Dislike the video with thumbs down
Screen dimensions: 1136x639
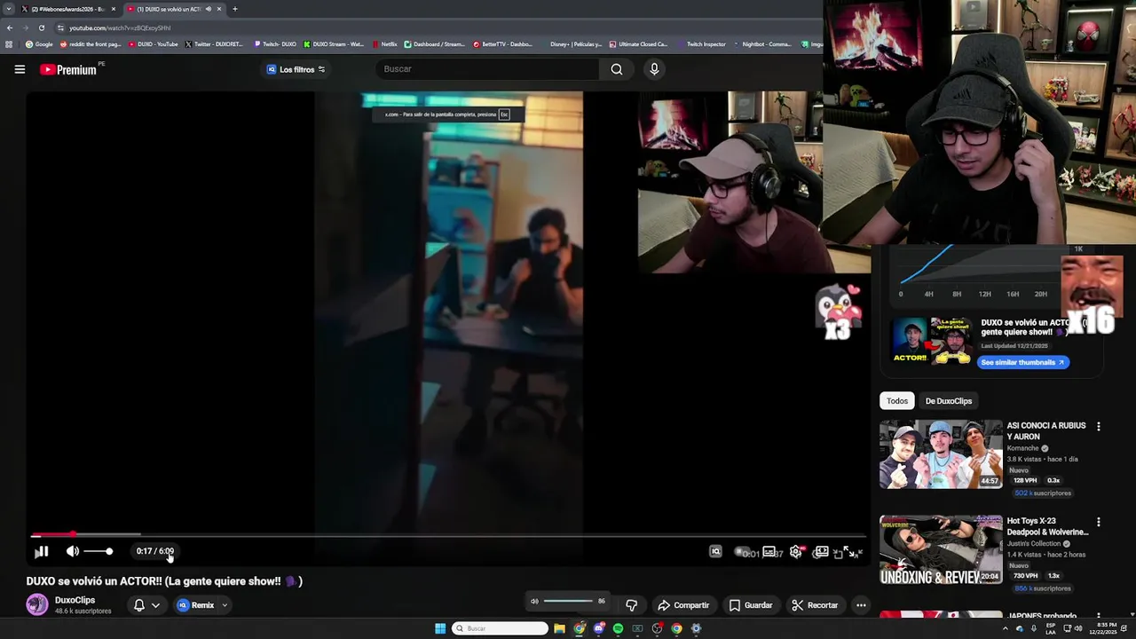pos(631,605)
